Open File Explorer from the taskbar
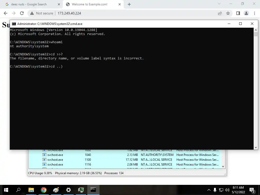 31,190
